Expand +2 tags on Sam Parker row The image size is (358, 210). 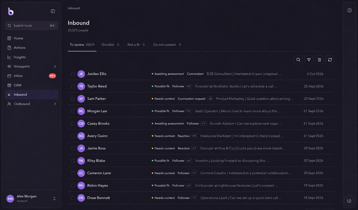[x=210, y=99]
